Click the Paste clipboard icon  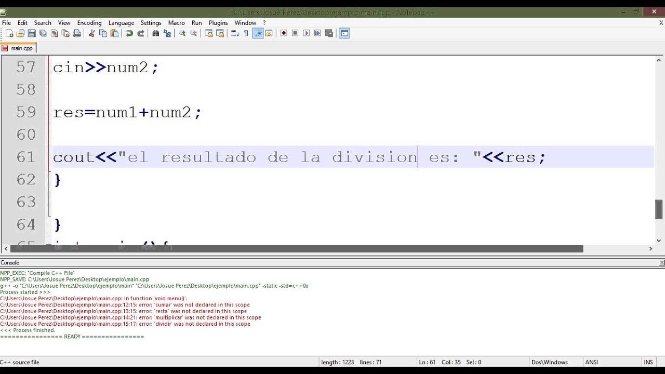(115, 33)
